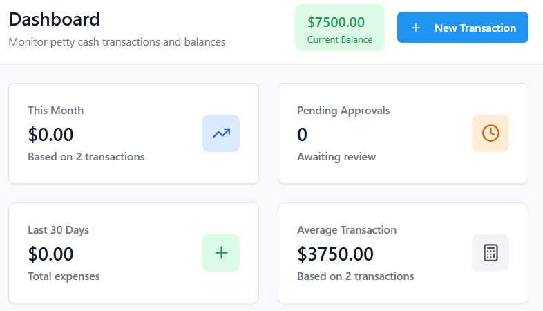Select the Average Transaction card title
This screenshot has height=311, width=543.
click(347, 230)
